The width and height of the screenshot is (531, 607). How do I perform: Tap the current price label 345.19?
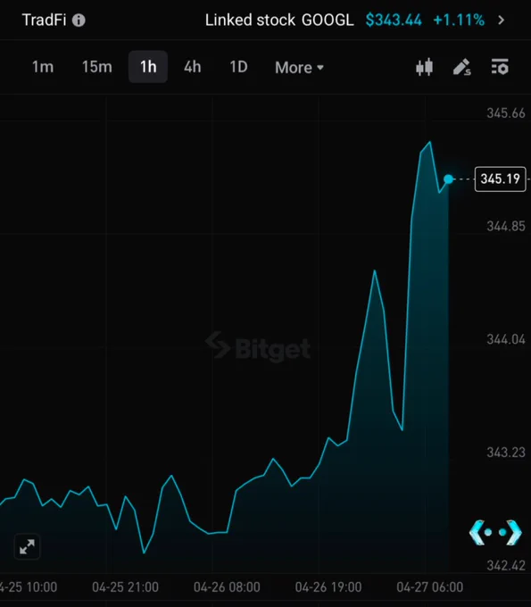point(500,179)
